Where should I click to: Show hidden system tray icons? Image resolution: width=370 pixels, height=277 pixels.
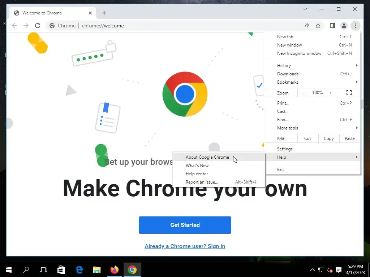(x=313, y=270)
